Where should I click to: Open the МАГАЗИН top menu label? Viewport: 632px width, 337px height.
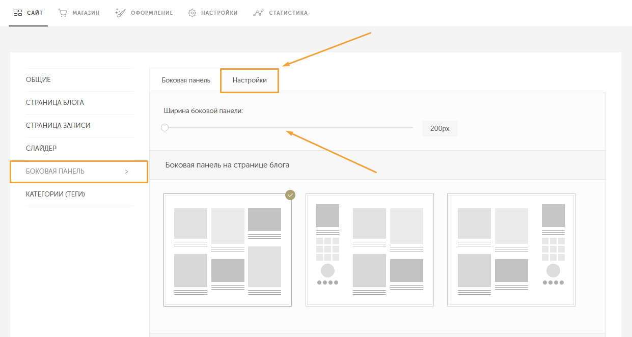point(86,13)
